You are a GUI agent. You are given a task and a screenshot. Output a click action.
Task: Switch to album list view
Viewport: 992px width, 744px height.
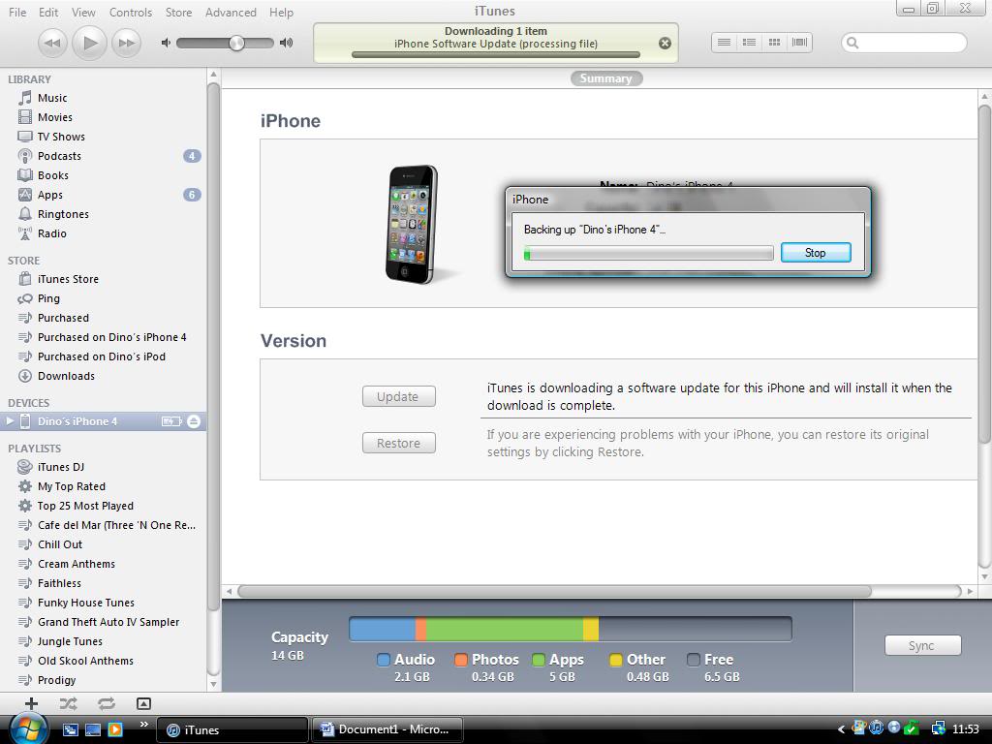749,43
